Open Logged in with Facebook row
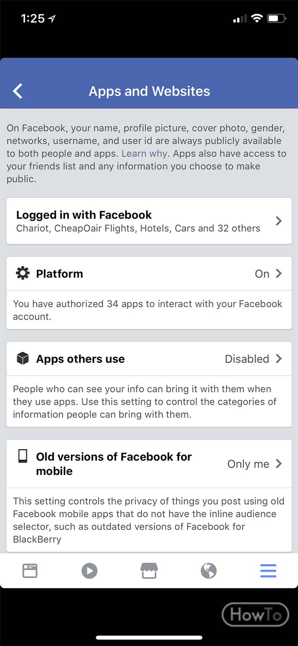The image size is (298, 646). click(149, 221)
